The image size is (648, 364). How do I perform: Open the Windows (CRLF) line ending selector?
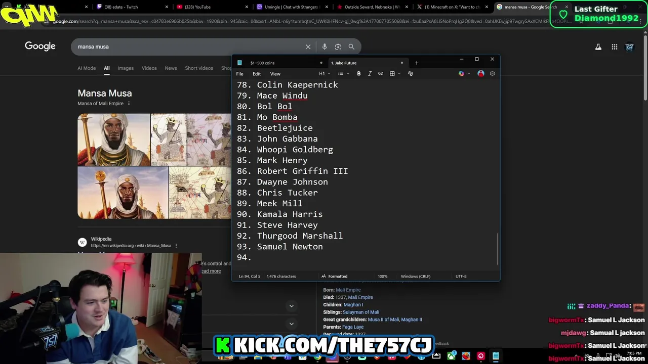click(416, 277)
